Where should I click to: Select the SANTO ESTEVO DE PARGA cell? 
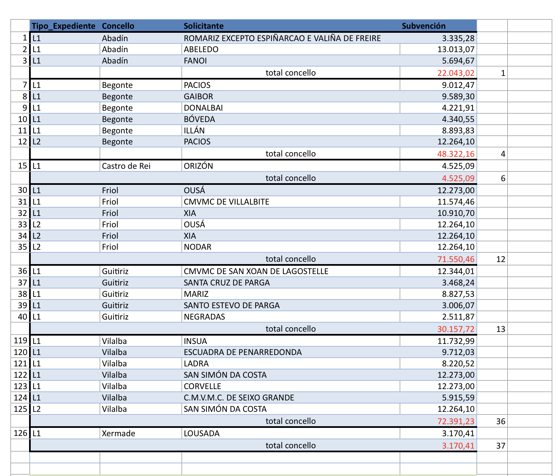(291, 306)
